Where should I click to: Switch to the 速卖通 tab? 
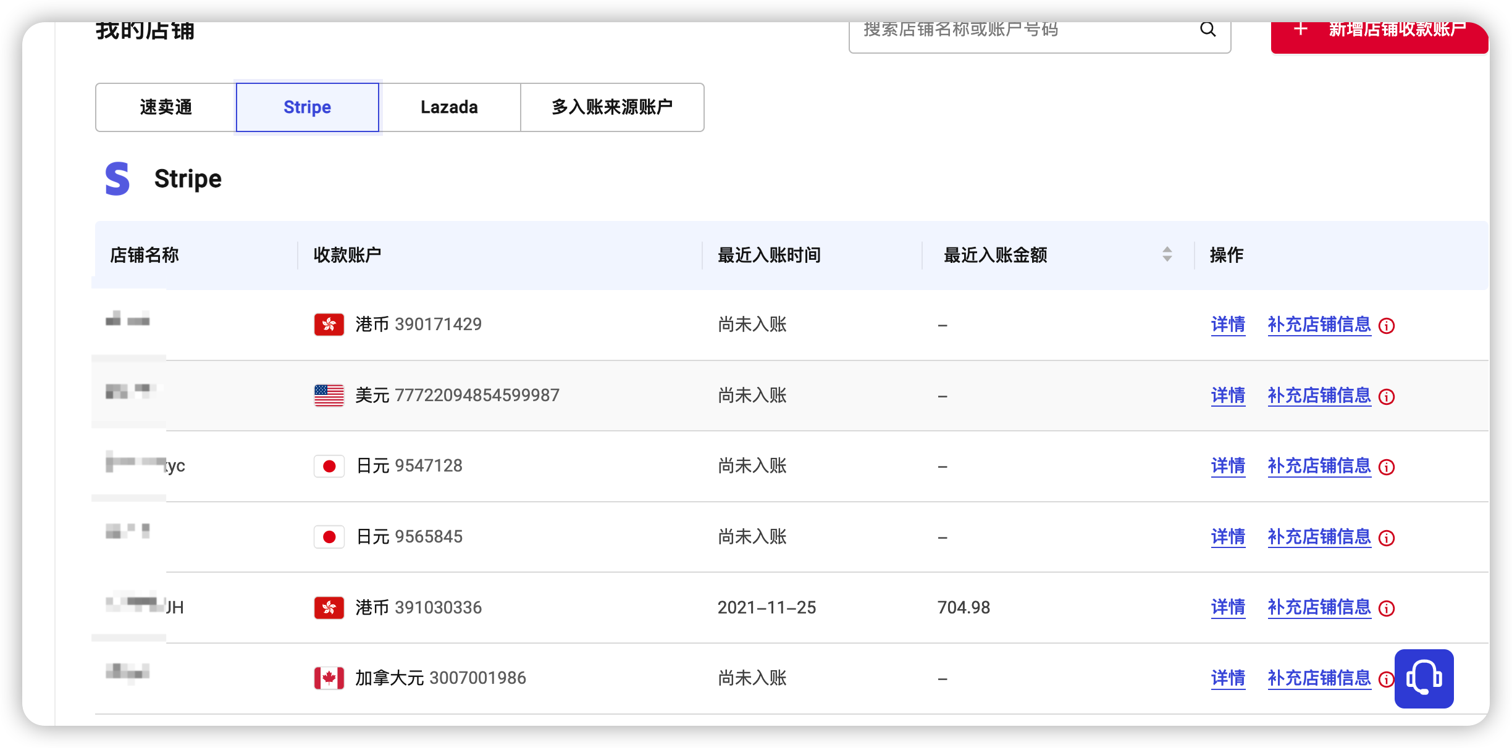pos(164,107)
